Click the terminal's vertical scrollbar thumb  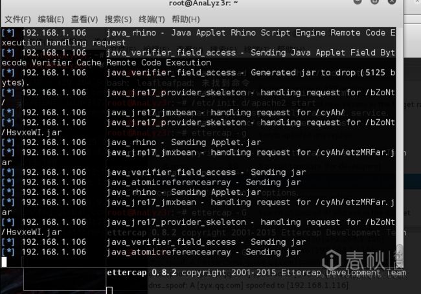pyautogui.click(x=400, y=256)
